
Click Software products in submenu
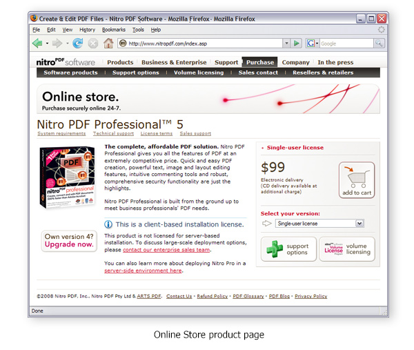(70, 72)
